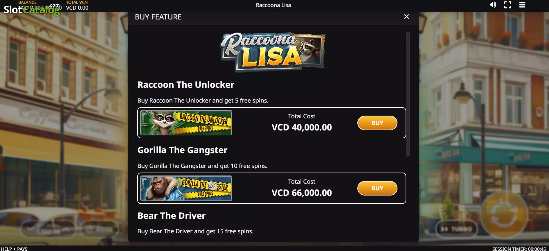The height and width of the screenshot is (251, 549).
Task: Click the VCD 40,000.00 total cost
Action: pyautogui.click(x=302, y=127)
